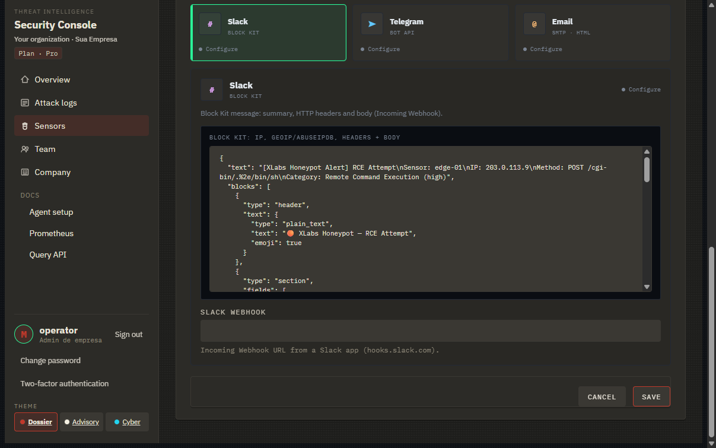Click the "Plan · Pro" badge
716x448 pixels.
pos(38,53)
